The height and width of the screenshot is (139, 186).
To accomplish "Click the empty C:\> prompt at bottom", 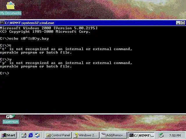I will pyautogui.click(x=5, y=73).
